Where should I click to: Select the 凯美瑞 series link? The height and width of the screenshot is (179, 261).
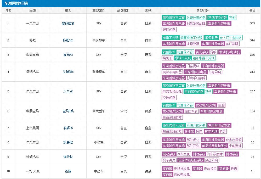pyautogui.click(x=68, y=142)
